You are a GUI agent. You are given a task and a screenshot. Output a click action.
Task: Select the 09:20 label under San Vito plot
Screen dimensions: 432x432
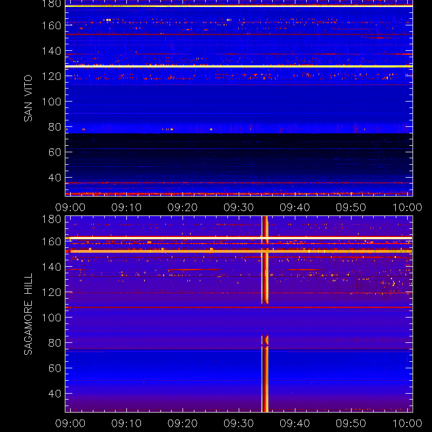(183, 207)
